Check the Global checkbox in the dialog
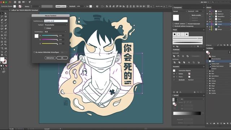Viewport: 231px width, 130px height. click(x=45, y=28)
